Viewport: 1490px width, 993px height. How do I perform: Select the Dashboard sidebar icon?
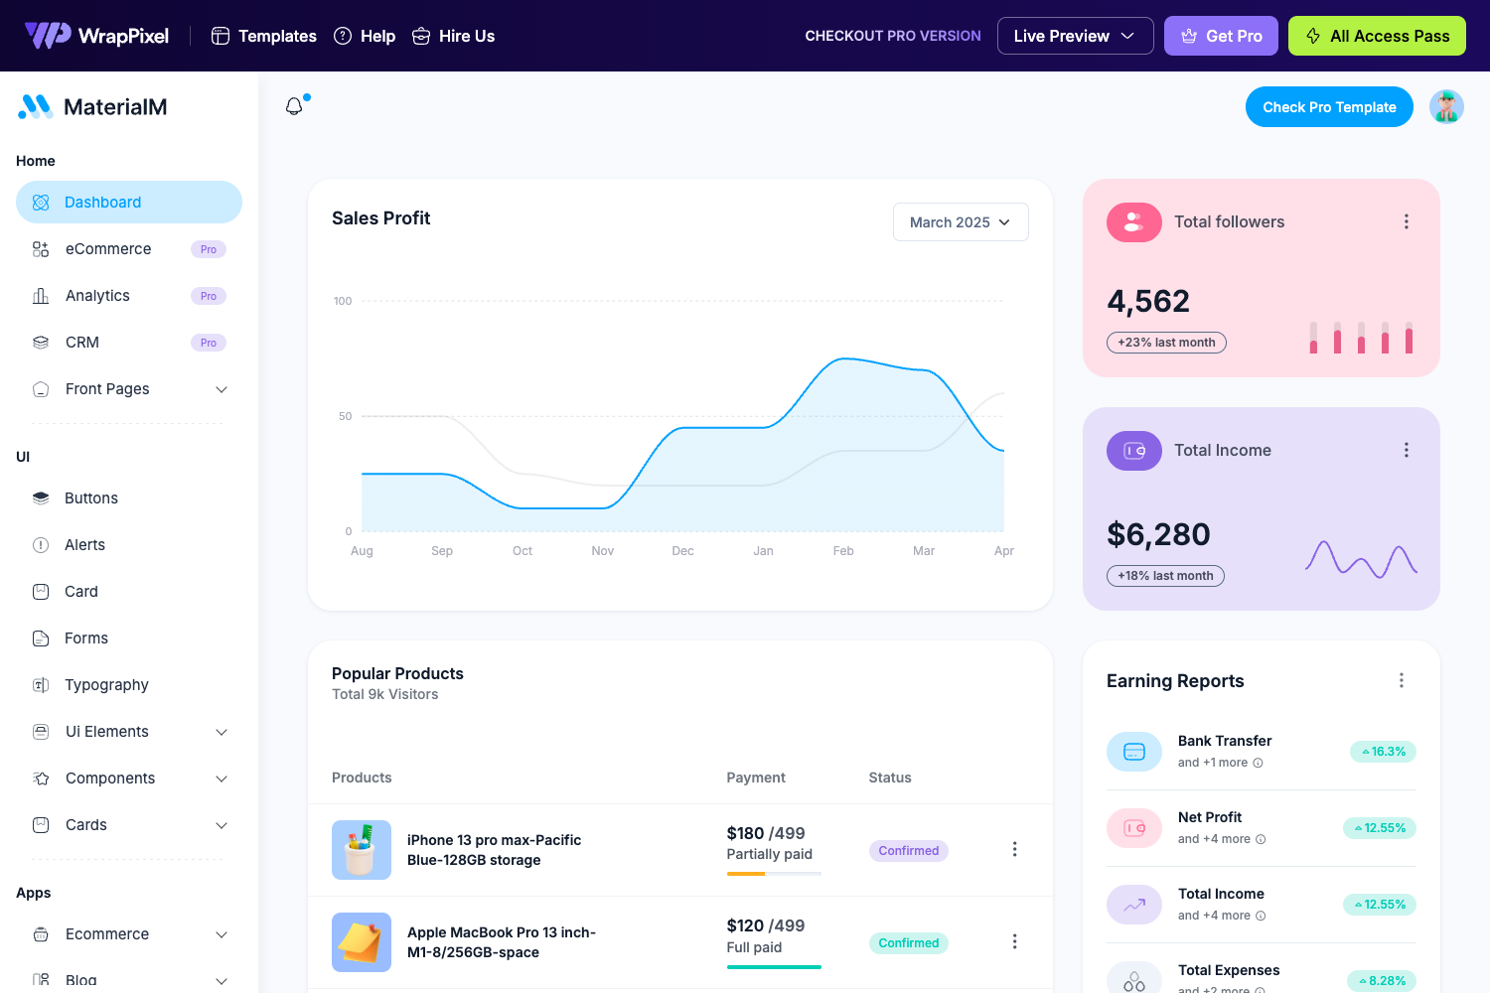41,202
